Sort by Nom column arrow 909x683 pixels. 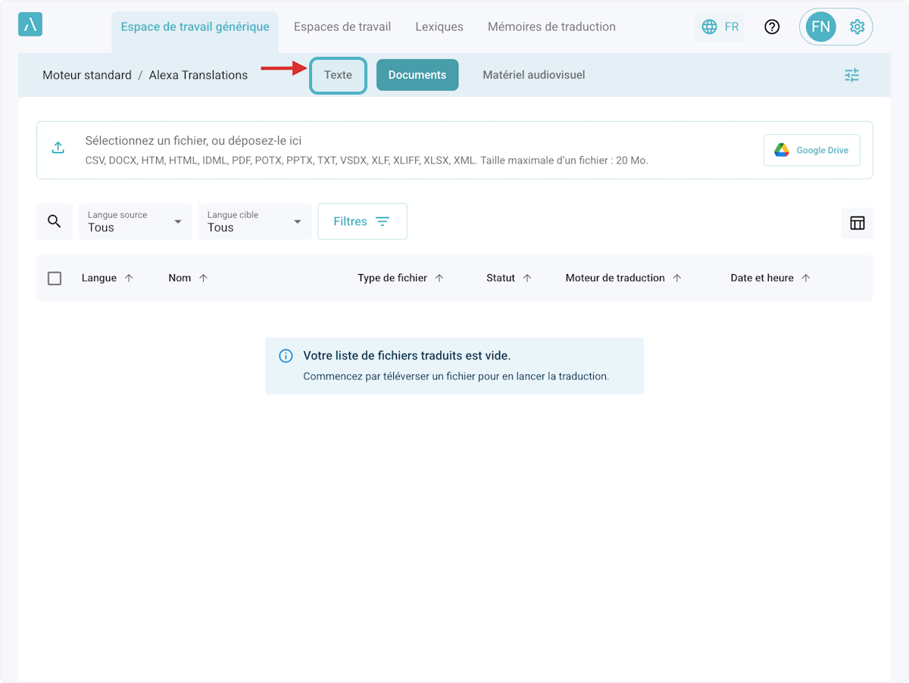203,278
